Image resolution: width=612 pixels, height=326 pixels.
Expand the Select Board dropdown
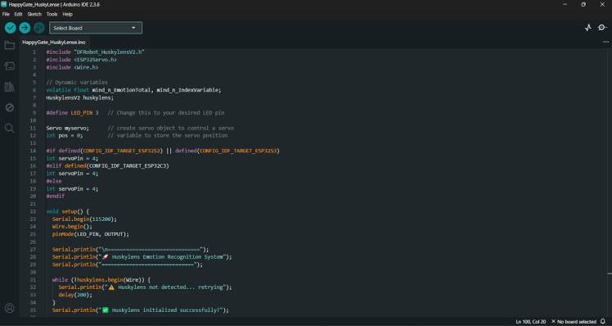96,28
